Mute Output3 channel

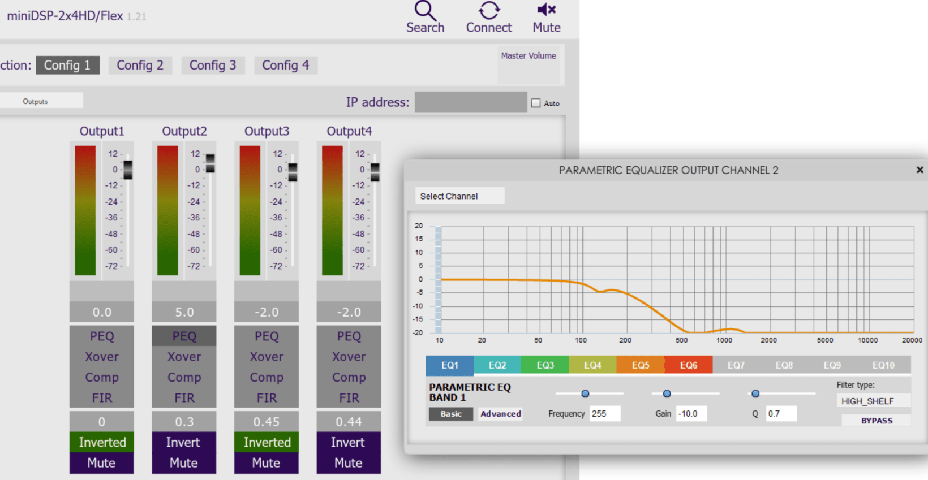click(267, 463)
